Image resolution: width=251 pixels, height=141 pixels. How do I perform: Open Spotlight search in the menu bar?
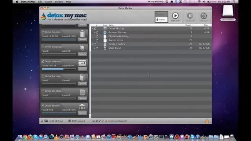coord(234,2)
